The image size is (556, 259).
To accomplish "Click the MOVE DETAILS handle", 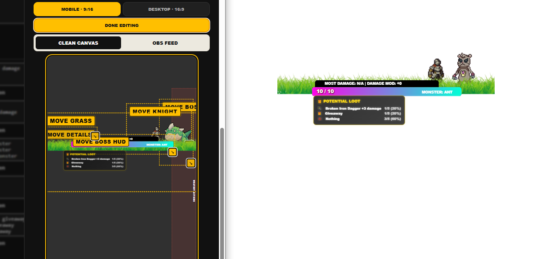I will (69, 135).
